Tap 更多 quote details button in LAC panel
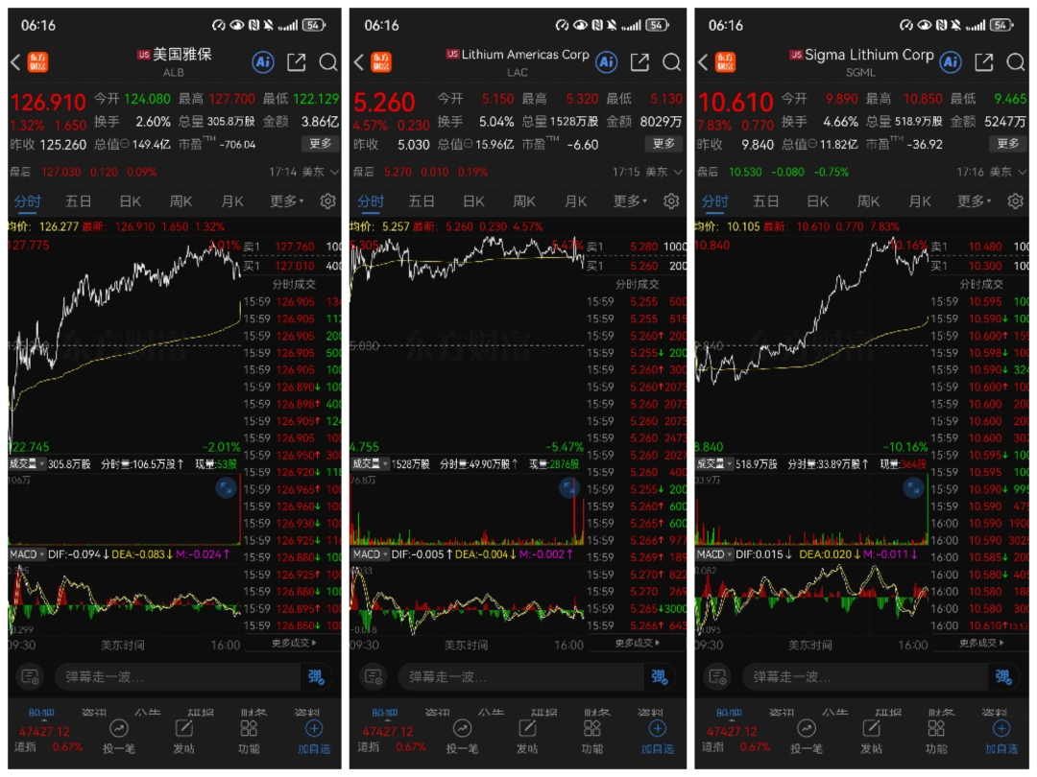 [x=664, y=144]
